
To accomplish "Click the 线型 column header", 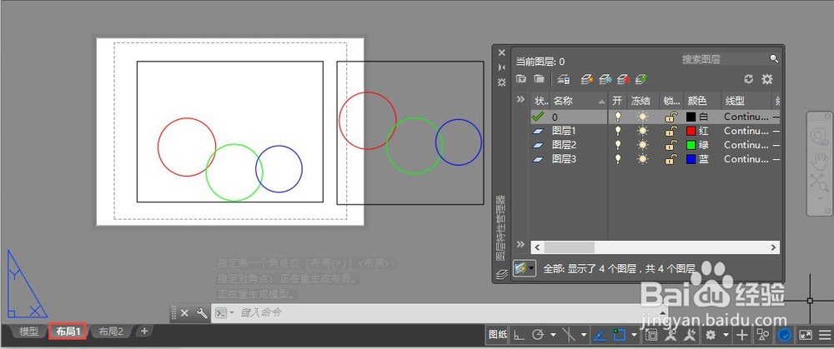I will (x=745, y=101).
